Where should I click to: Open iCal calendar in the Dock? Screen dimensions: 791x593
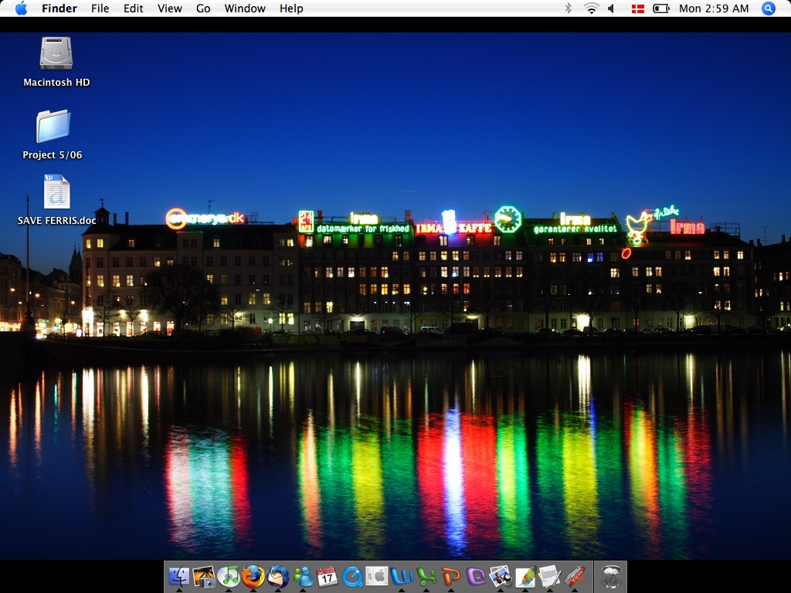[x=328, y=576]
